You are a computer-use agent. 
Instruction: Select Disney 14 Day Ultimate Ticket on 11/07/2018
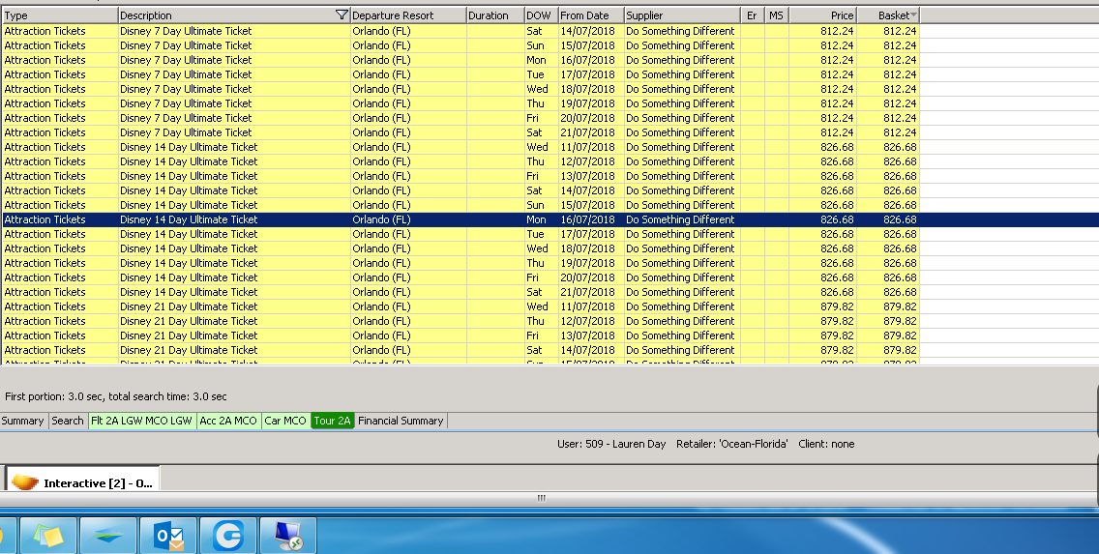(x=460, y=147)
